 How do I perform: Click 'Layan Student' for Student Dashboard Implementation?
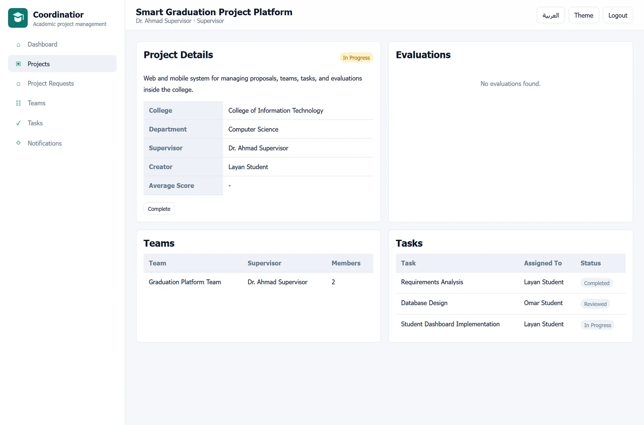[x=544, y=324]
